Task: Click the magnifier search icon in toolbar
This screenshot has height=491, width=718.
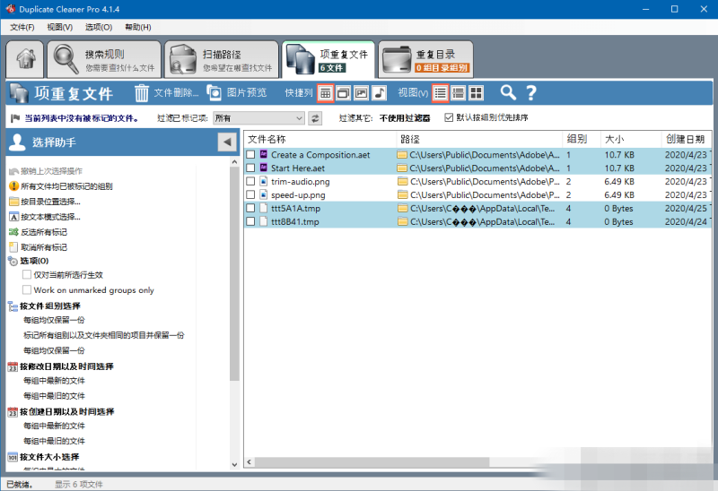Action: [x=508, y=92]
